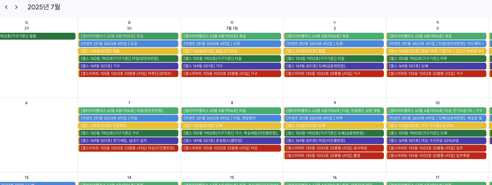
Task: Open July 7 엘스아파트 155동 마감(이진몽반장) event
Action: tap(128, 148)
